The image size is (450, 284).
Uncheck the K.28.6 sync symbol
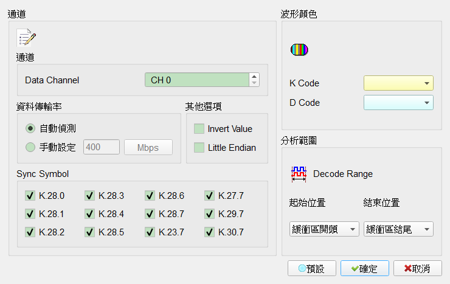pyautogui.click(x=150, y=196)
